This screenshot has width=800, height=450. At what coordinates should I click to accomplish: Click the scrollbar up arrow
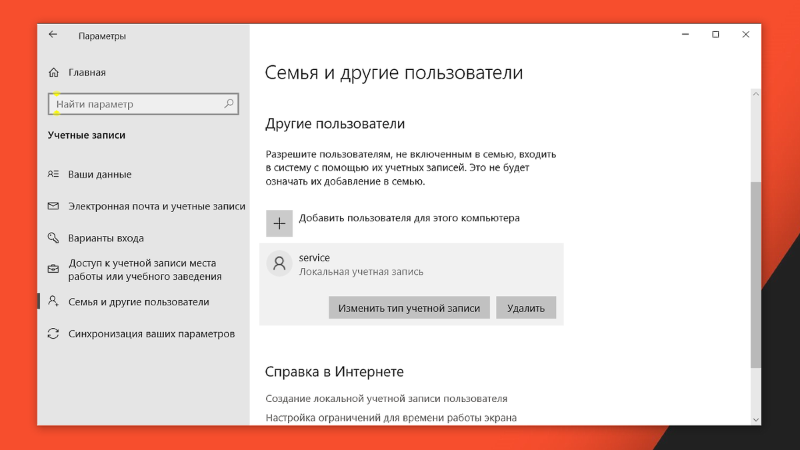755,95
